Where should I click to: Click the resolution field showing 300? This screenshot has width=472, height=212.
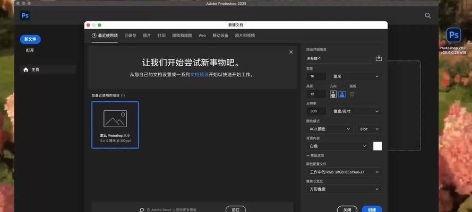(316, 111)
